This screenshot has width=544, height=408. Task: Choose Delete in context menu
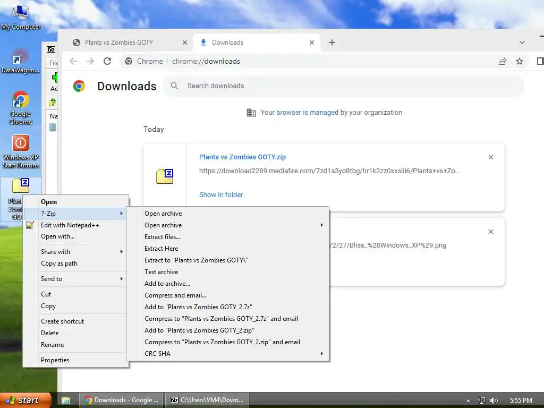click(x=75, y=333)
